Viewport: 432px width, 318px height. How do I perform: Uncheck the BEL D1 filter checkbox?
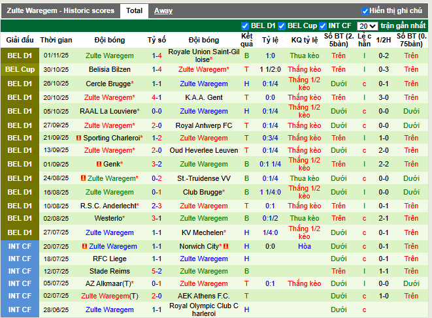pyautogui.click(x=244, y=26)
